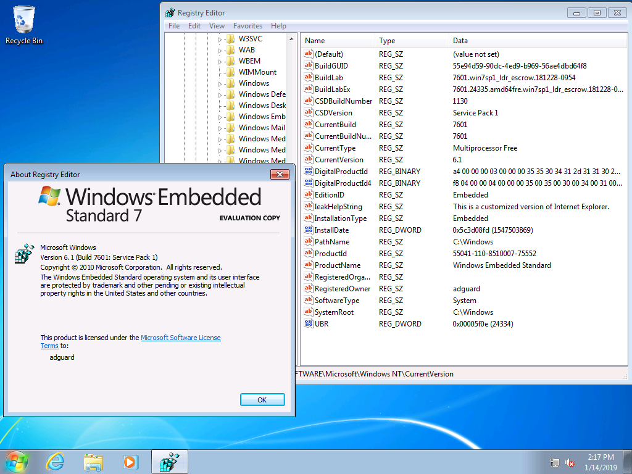This screenshot has height=474, width=632.
Task: Select the CurrentBuild value row
Action: [464, 125]
